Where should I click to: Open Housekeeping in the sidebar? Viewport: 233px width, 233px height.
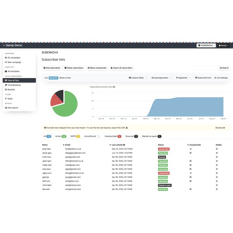click(x=14, y=85)
